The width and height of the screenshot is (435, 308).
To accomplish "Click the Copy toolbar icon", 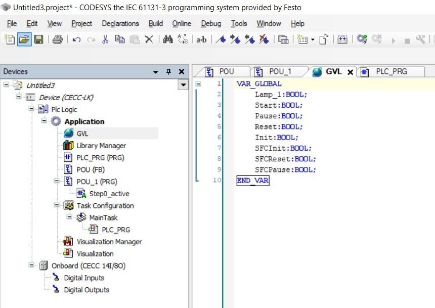I will click(x=120, y=39).
